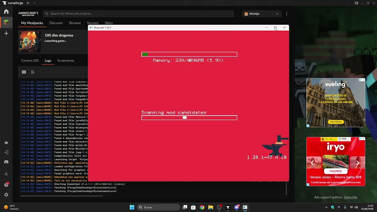
Task: Open the kimmja account dropdown
Action: click(x=262, y=14)
